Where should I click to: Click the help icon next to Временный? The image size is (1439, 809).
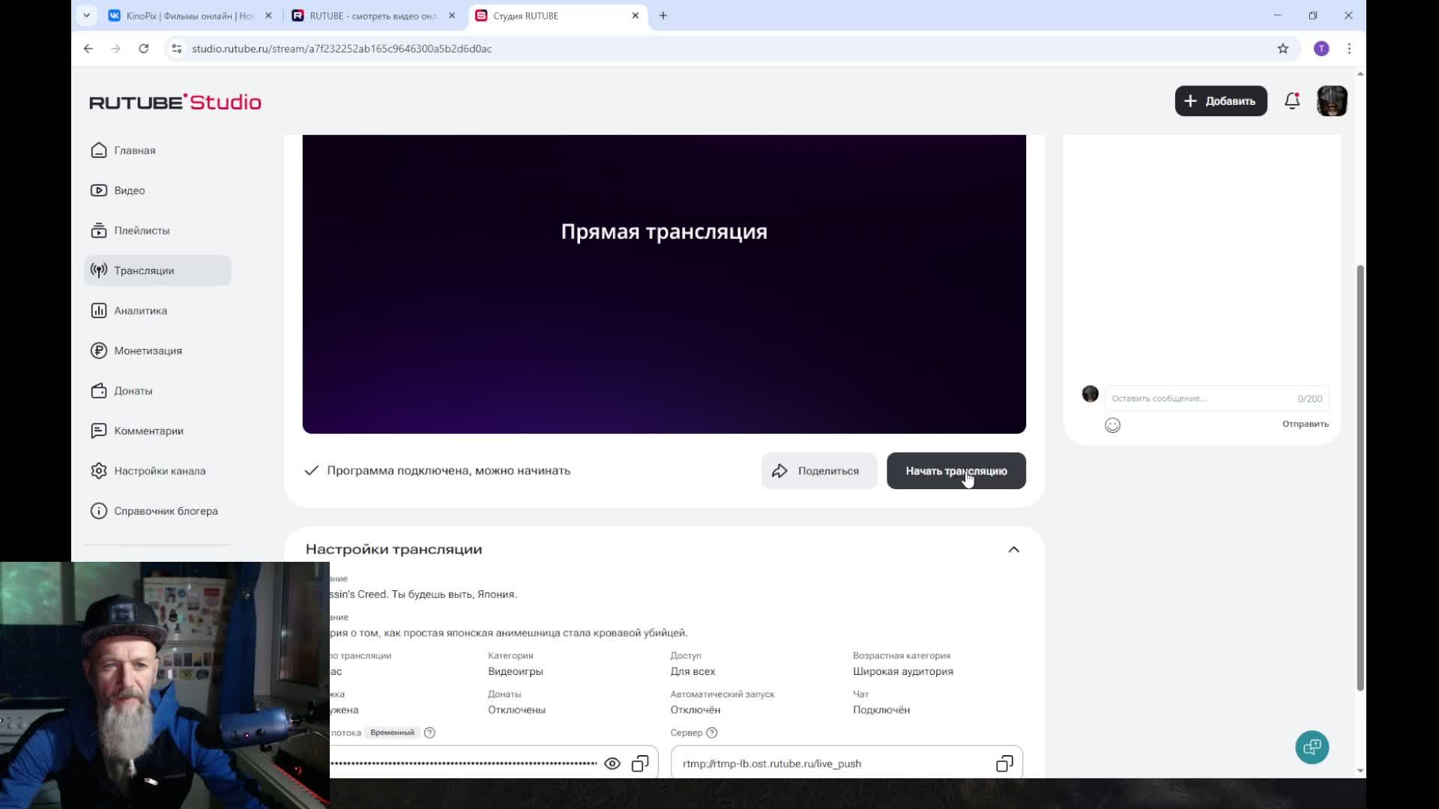pos(429,733)
